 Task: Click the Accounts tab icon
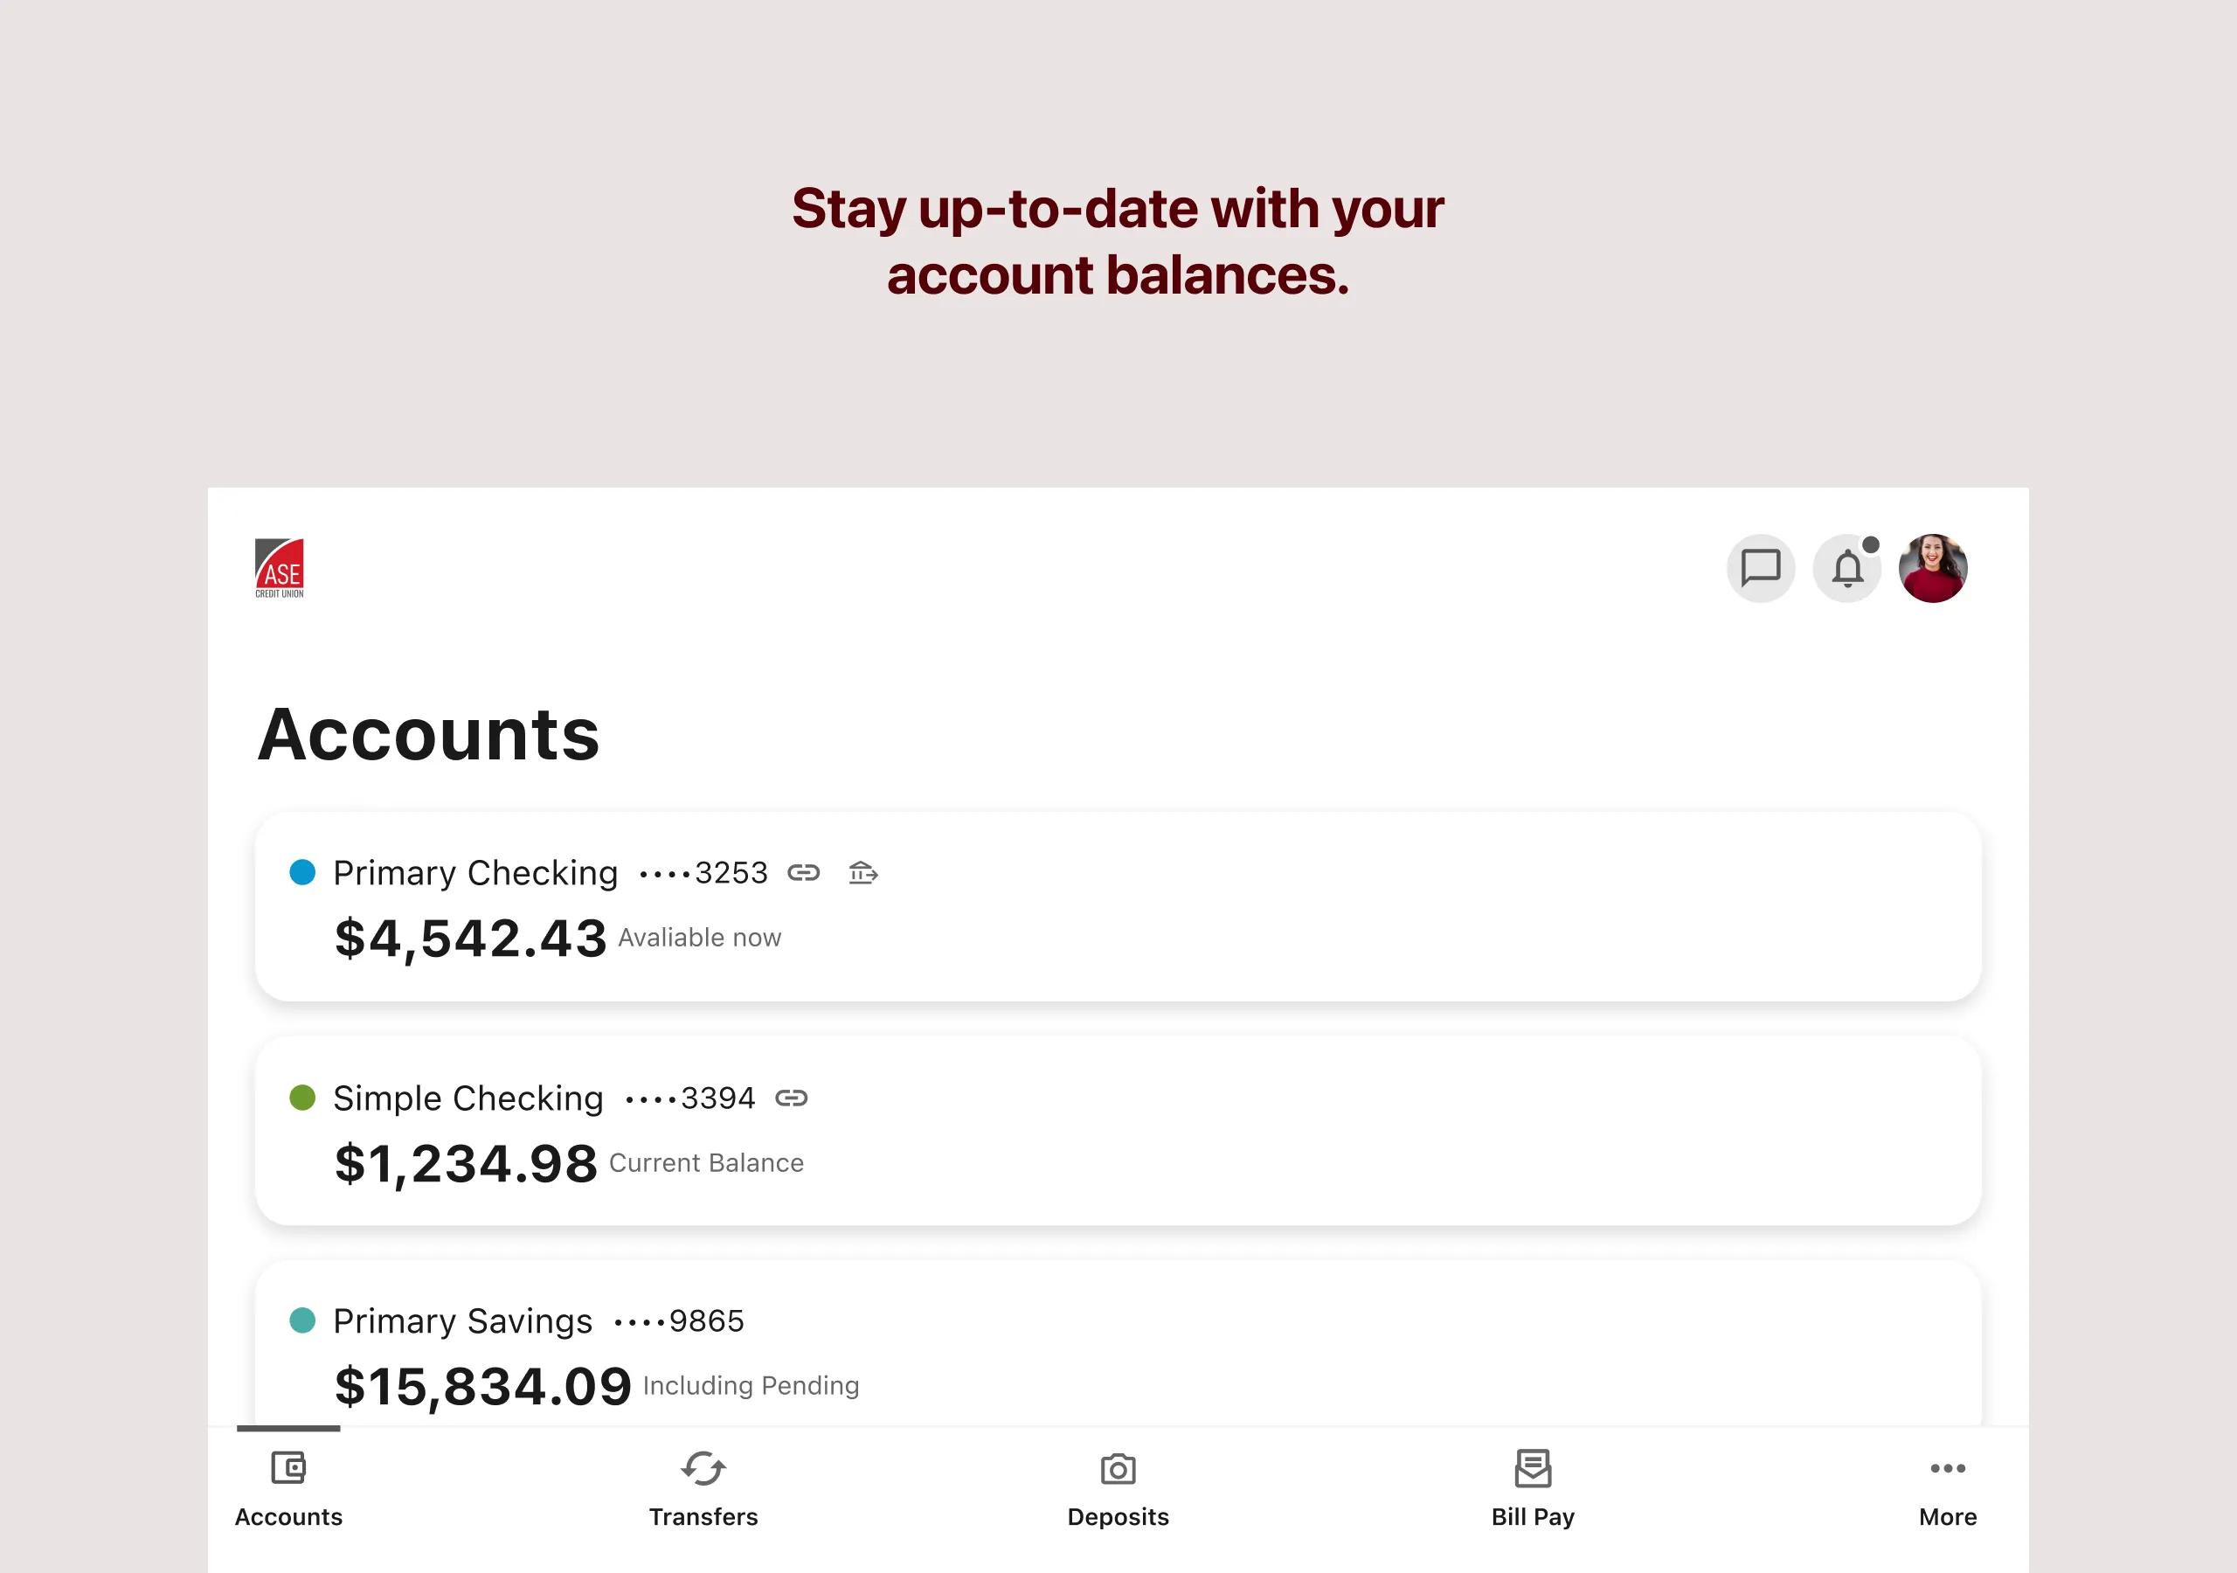[287, 1466]
